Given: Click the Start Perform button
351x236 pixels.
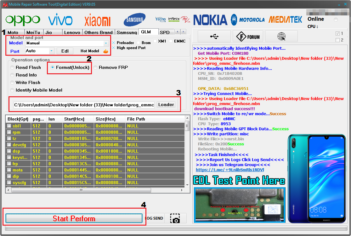Looking at the screenshot, I should pyautogui.click(x=74, y=218).
